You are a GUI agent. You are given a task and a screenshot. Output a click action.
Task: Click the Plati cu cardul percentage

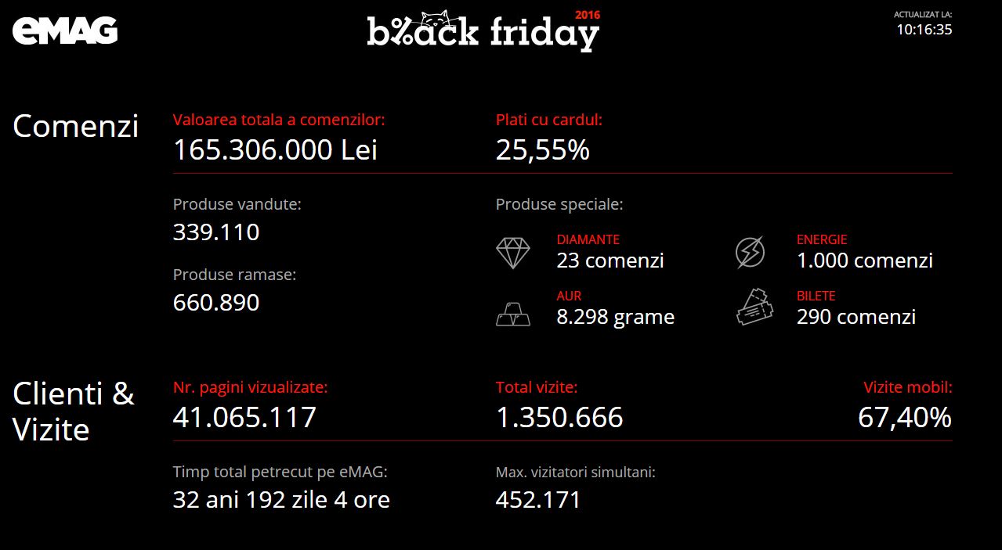tap(542, 150)
